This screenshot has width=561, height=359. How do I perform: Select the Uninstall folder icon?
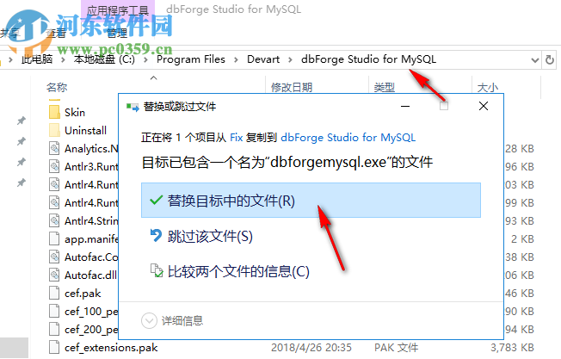click(54, 130)
